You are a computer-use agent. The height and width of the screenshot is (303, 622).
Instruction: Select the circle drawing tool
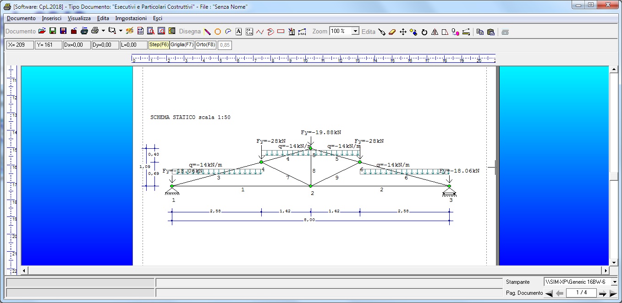click(x=218, y=32)
